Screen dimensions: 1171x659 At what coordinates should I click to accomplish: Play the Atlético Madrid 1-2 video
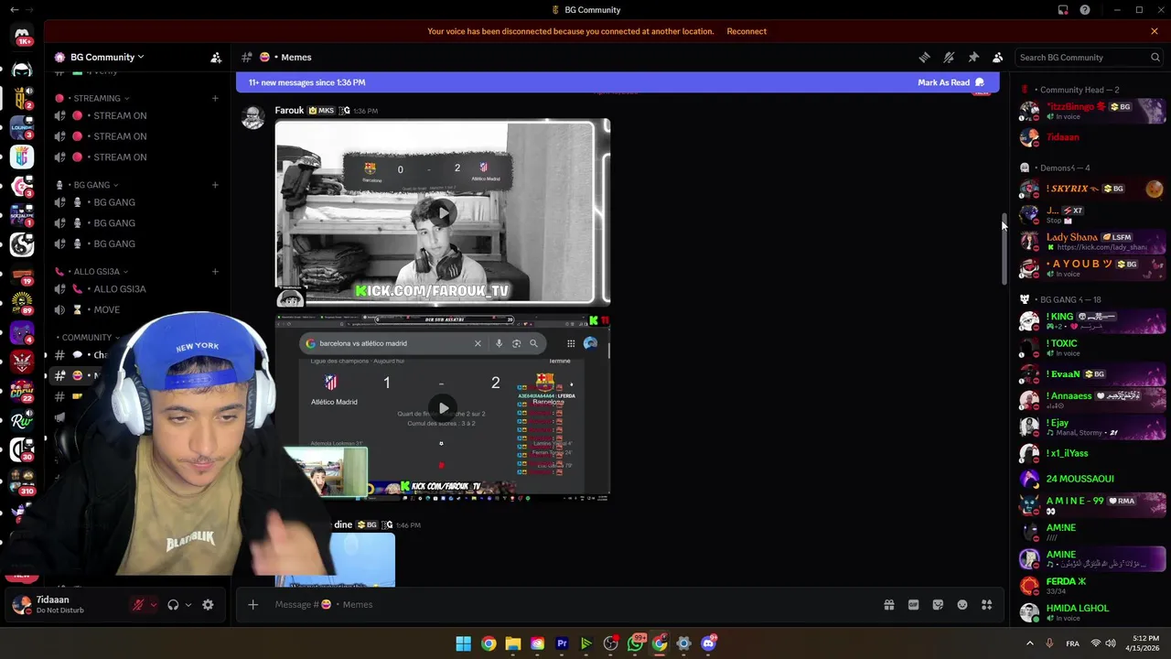coord(443,408)
